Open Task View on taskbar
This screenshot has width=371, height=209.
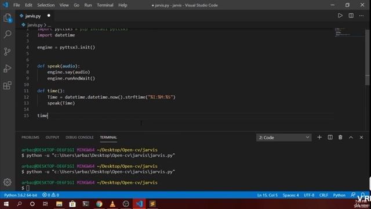pos(45,204)
